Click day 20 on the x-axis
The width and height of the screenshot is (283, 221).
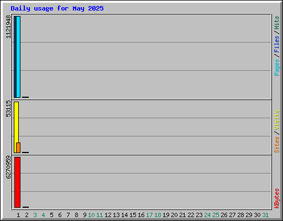coord(174,215)
